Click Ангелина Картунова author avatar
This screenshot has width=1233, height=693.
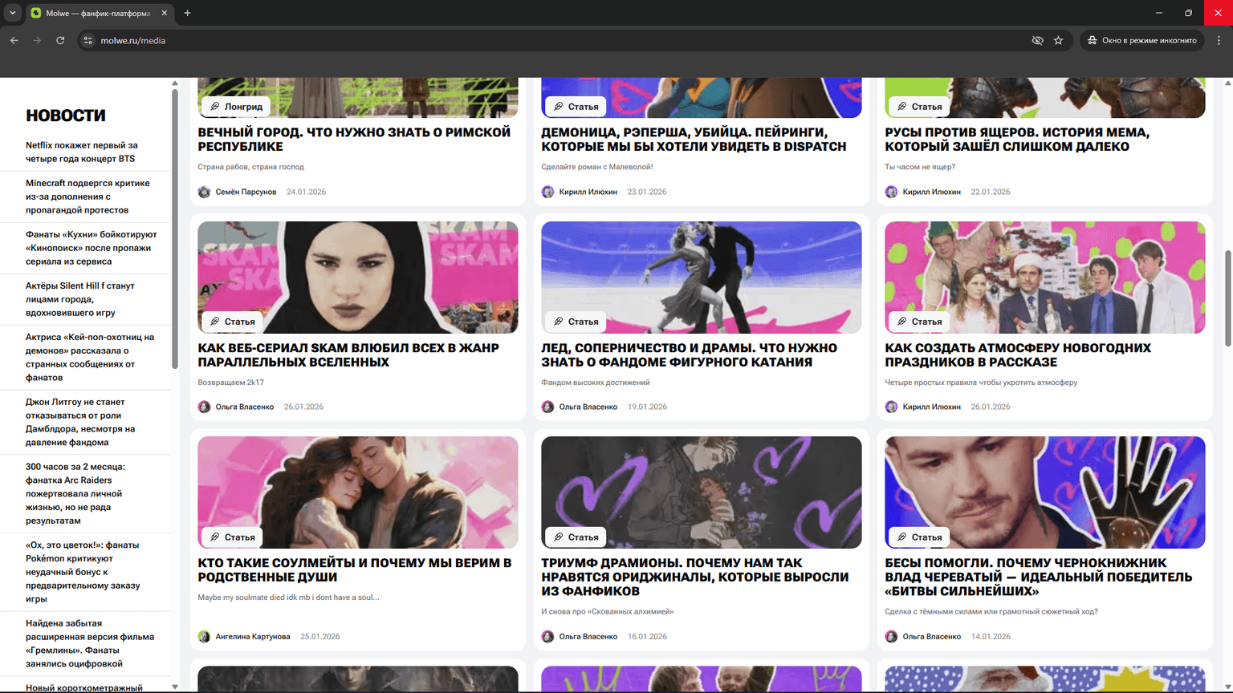coord(205,636)
